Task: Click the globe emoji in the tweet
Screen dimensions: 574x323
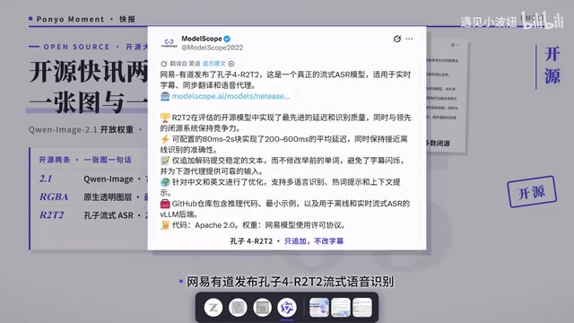Action: coord(165,182)
